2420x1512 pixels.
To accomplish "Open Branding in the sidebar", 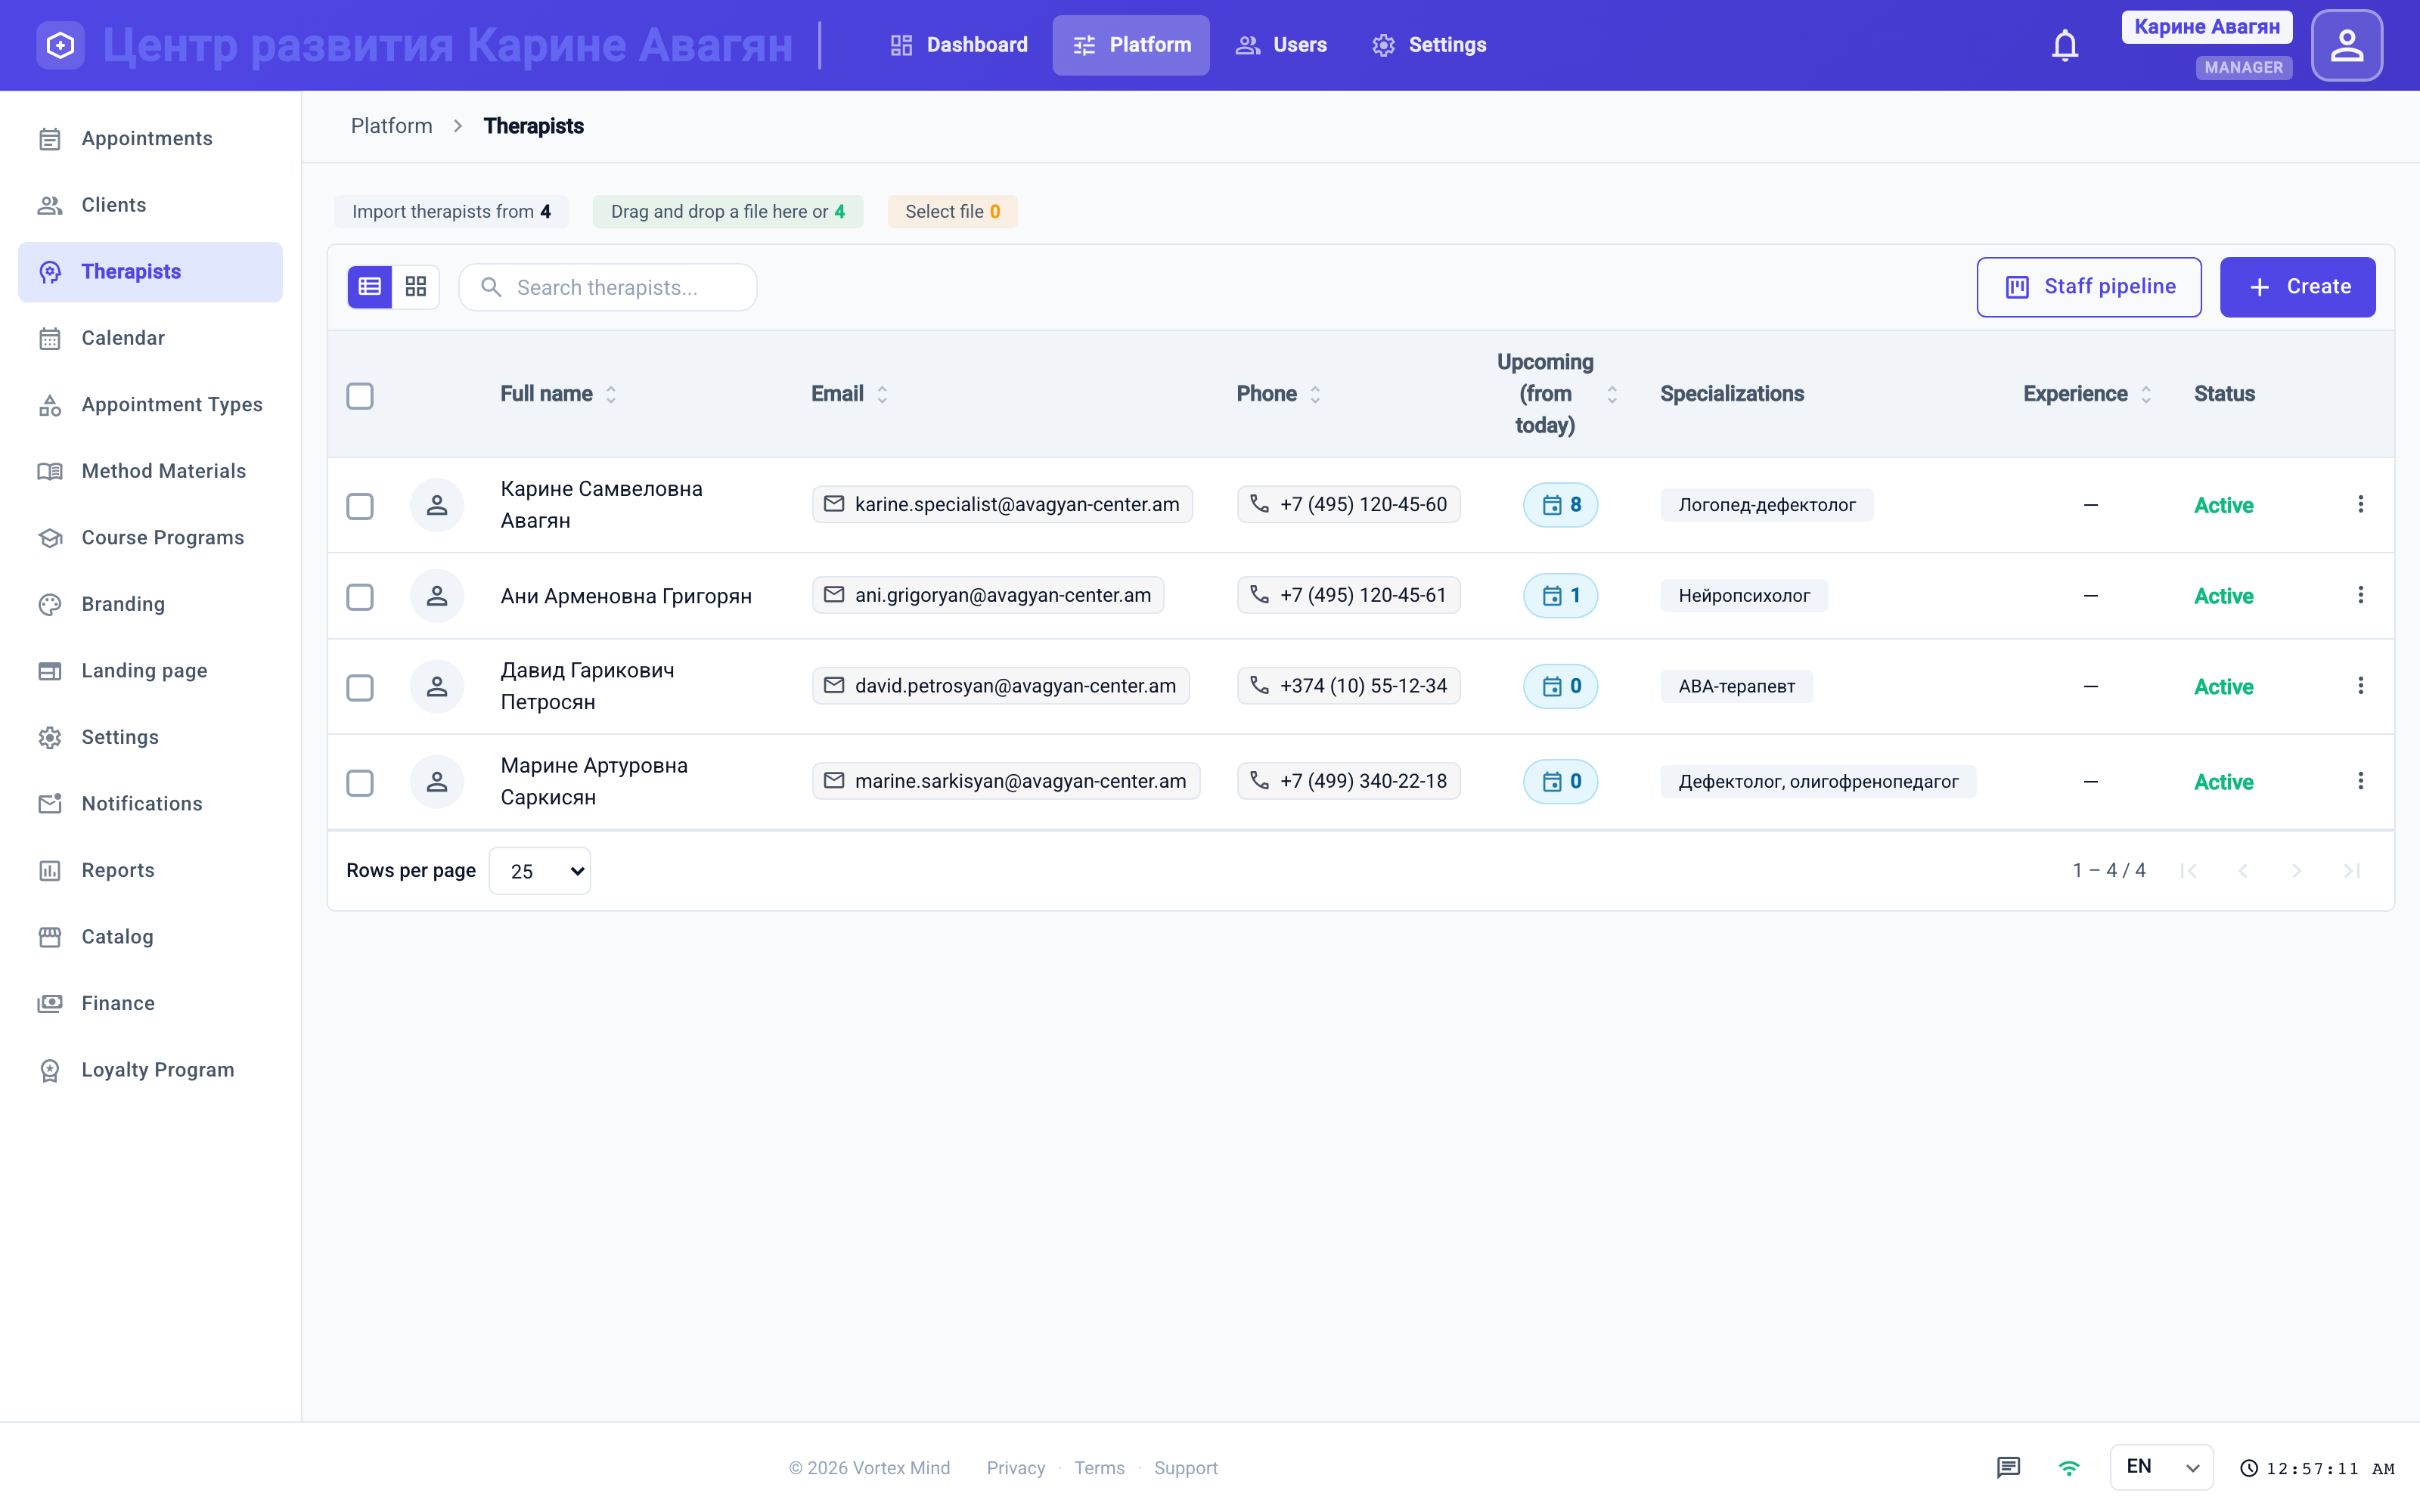I will 150,604.
